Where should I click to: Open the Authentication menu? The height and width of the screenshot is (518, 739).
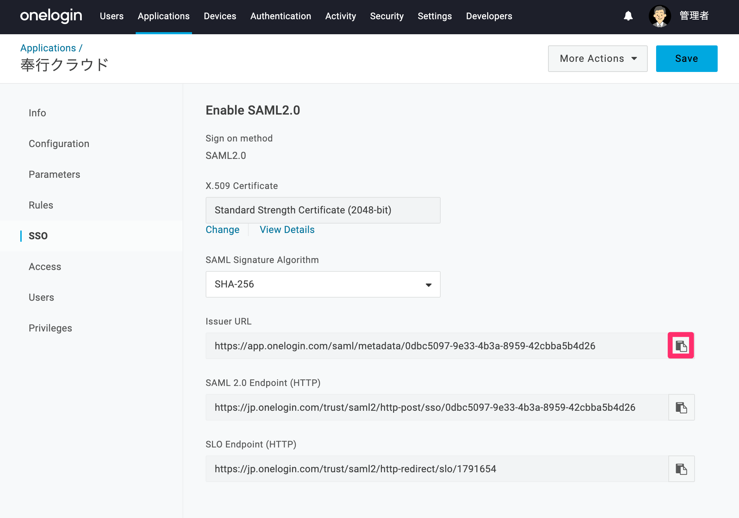[x=280, y=16]
